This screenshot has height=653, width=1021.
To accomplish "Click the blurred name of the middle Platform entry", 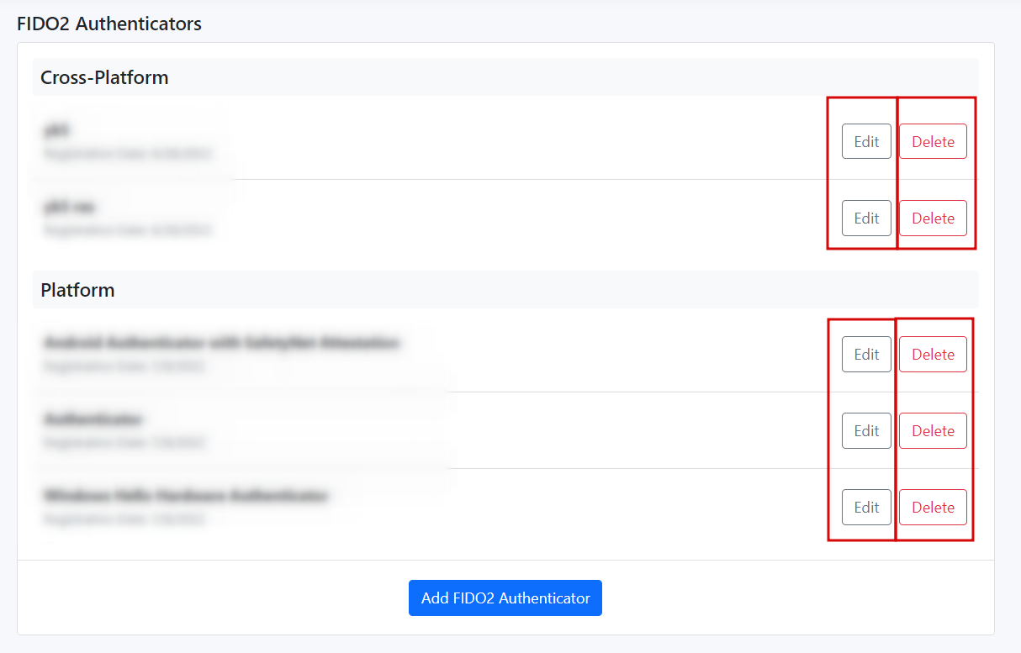I will tap(93, 419).
